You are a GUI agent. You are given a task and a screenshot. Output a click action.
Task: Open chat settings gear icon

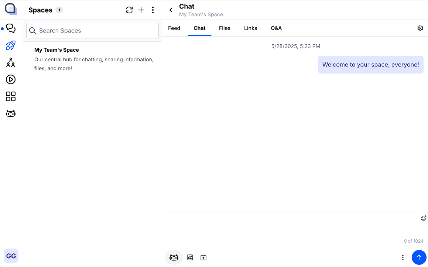pyautogui.click(x=420, y=28)
